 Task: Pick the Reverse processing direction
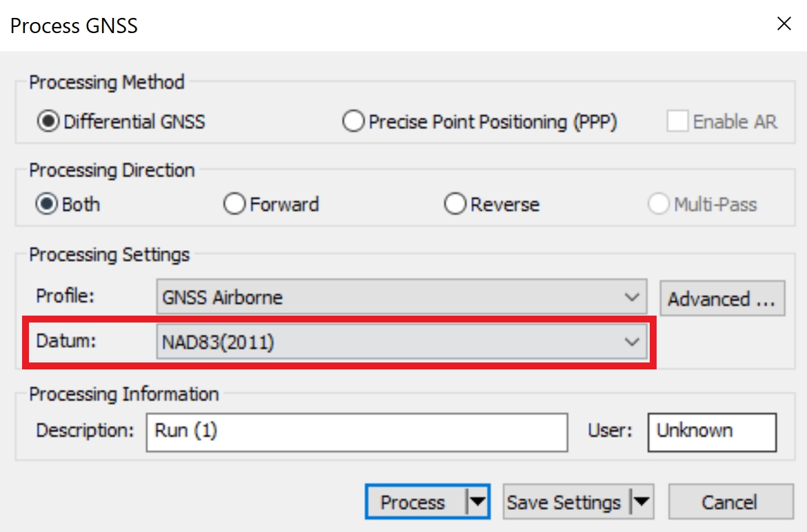click(x=455, y=205)
